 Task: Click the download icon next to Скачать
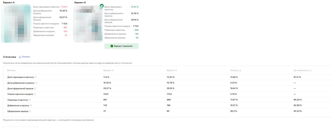(x=20, y=57)
